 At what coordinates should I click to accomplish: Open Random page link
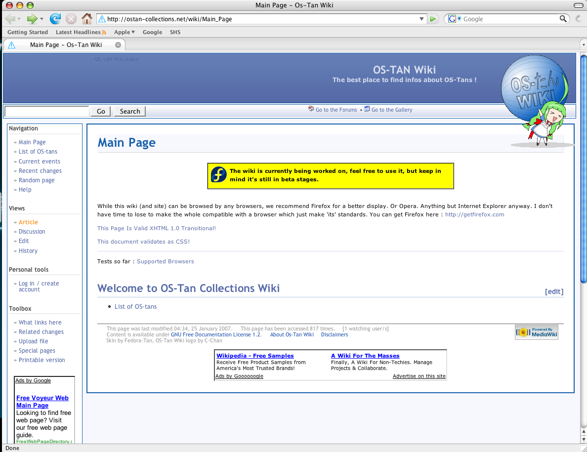[x=37, y=180]
